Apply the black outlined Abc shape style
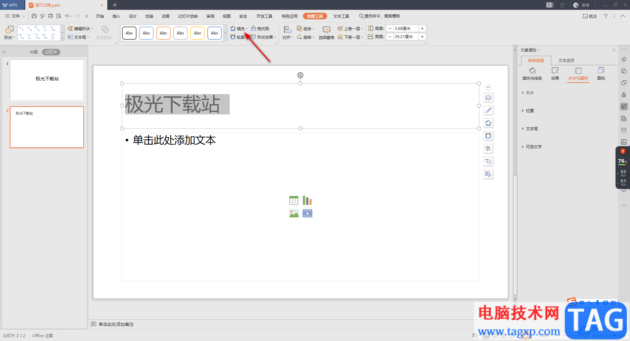Screen dimensions: 630x341 [x=129, y=33]
